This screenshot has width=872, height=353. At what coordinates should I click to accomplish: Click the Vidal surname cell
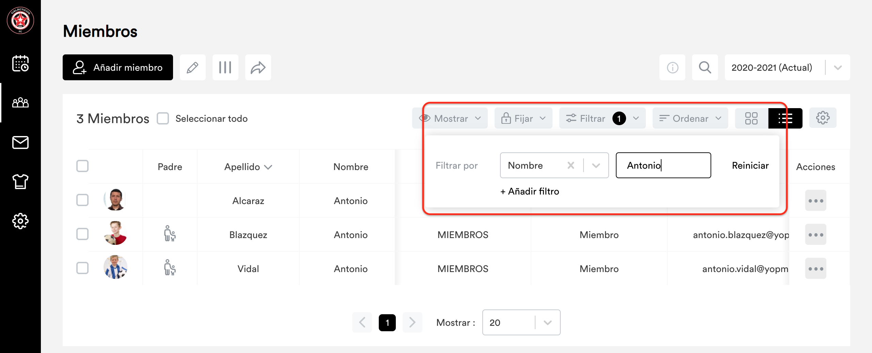pyautogui.click(x=248, y=269)
